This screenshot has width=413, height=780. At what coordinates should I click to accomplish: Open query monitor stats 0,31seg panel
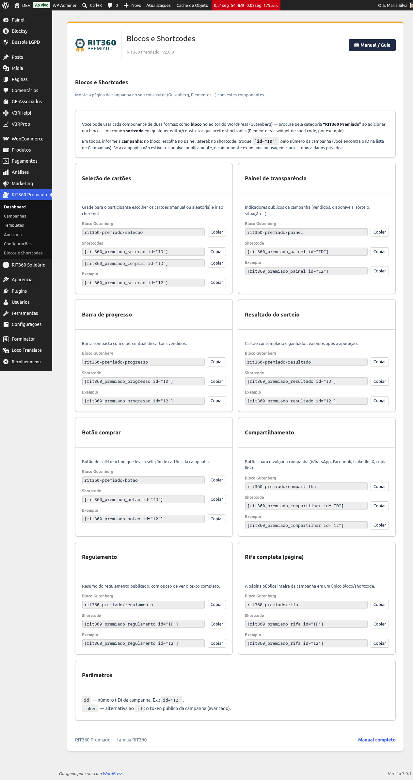246,5
